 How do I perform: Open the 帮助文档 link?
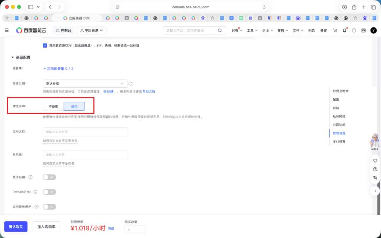[149, 92]
